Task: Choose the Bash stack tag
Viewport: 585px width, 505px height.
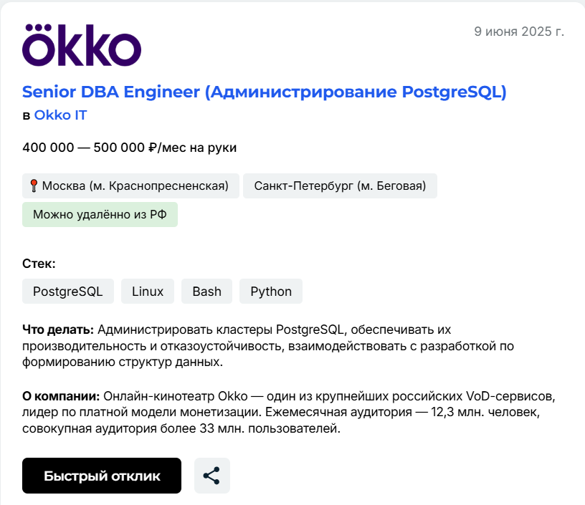Action: point(206,292)
